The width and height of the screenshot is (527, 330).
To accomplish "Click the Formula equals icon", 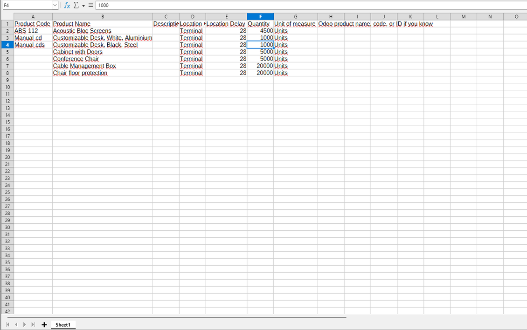I will click(x=91, y=6).
